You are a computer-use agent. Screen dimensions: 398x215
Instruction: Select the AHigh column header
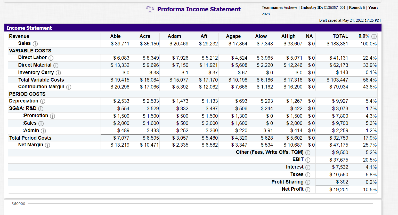pyautogui.click(x=288, y=36)
